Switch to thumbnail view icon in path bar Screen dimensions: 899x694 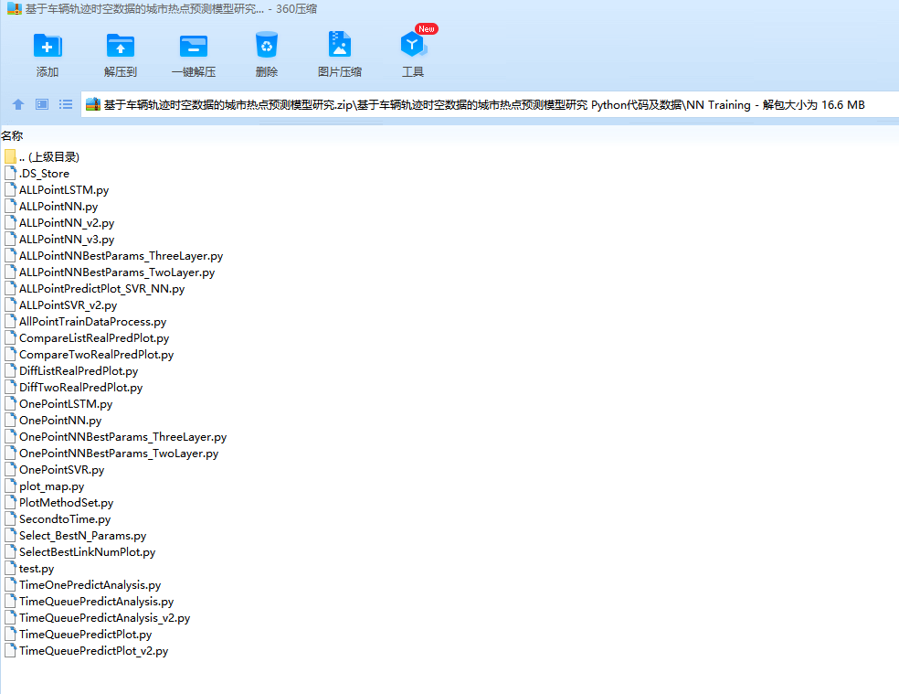point(42,104)
